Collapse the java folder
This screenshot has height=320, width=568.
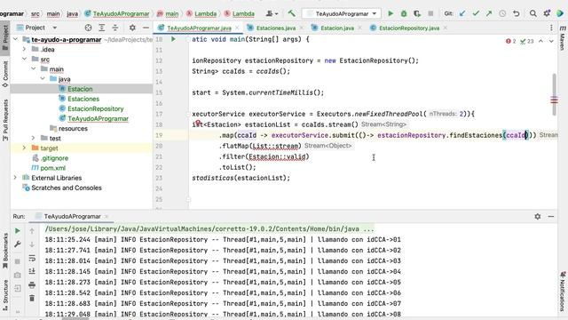[x=43, y=79]
